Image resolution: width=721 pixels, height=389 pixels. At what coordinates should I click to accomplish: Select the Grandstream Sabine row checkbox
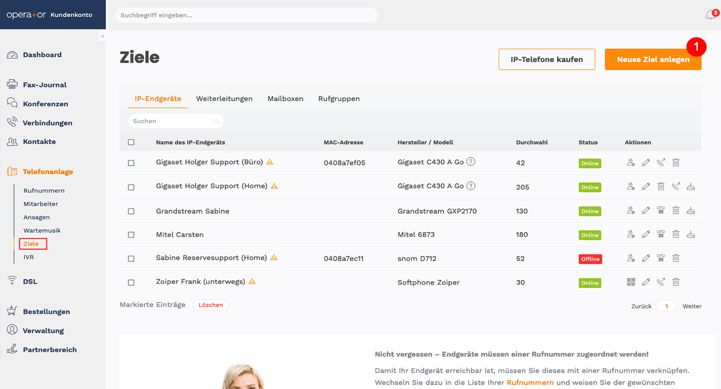pyautogui.click(x=131, y=211)
